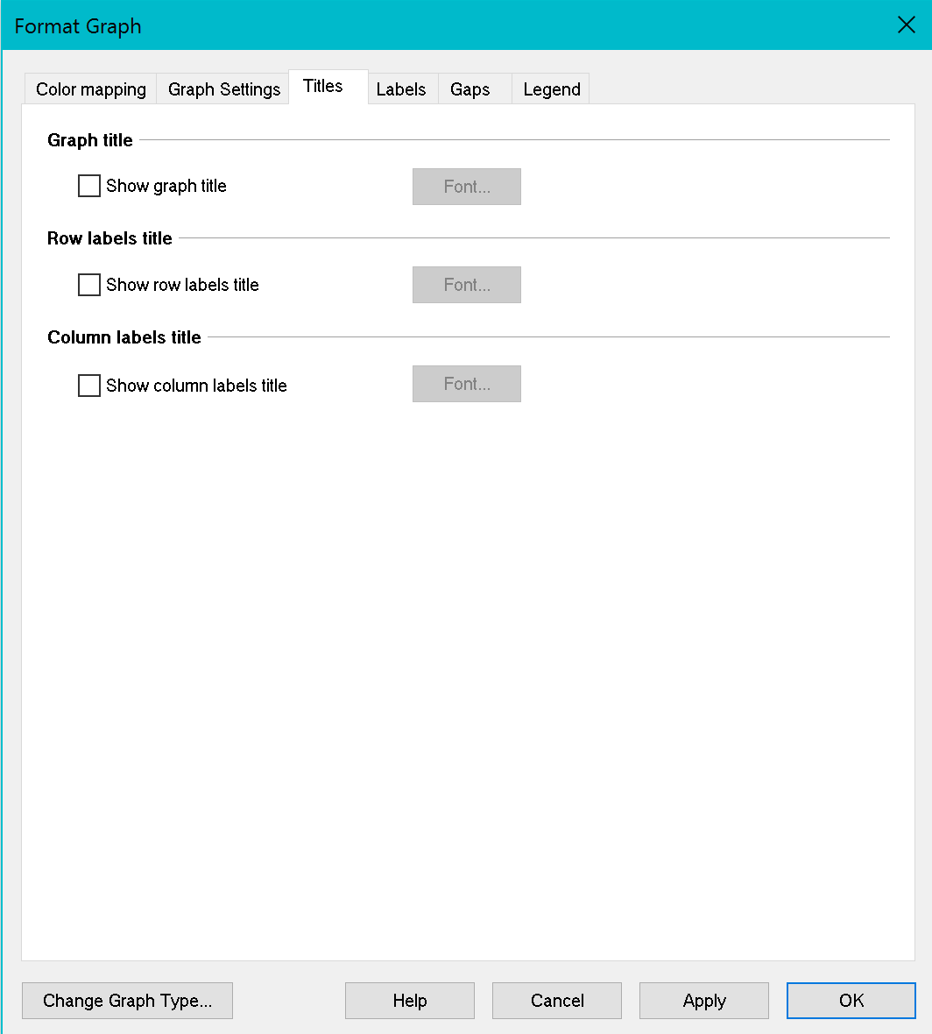Close the dialog with the X

(x=906, y=25)
